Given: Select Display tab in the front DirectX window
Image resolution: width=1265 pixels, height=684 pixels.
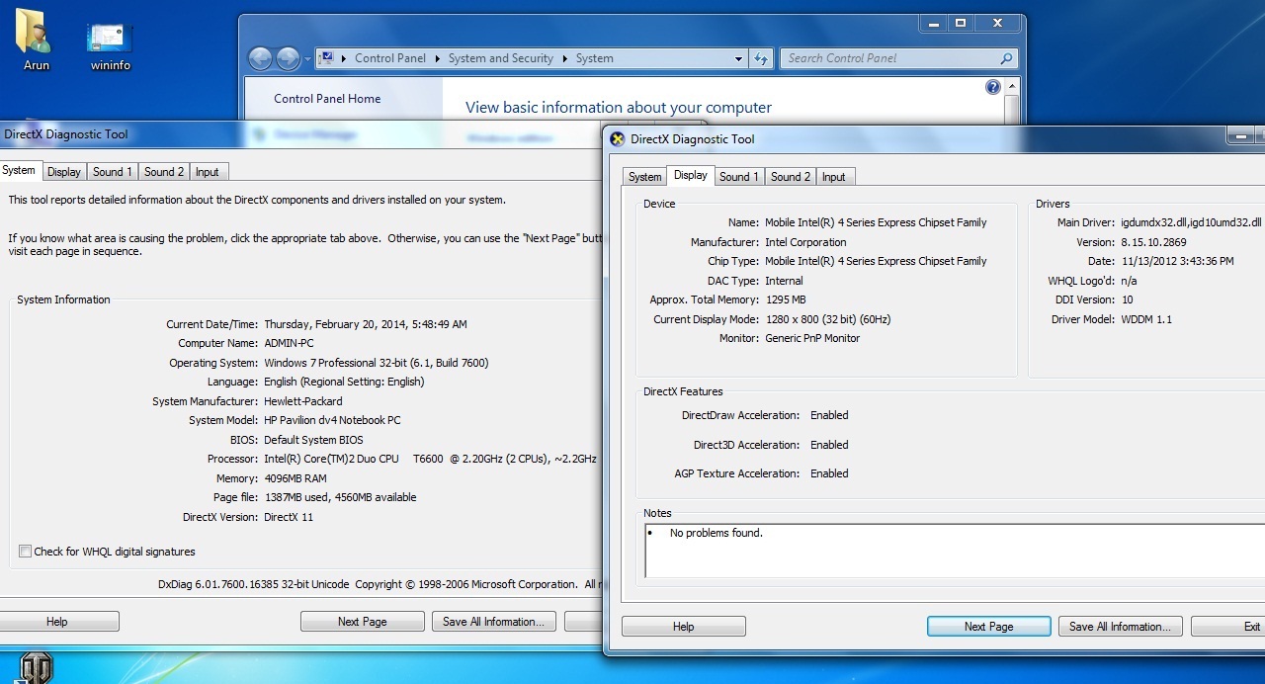Looking at the screenshot, I should point(690,175).
